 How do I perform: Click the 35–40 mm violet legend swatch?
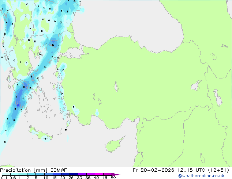[x=91, y=174]
